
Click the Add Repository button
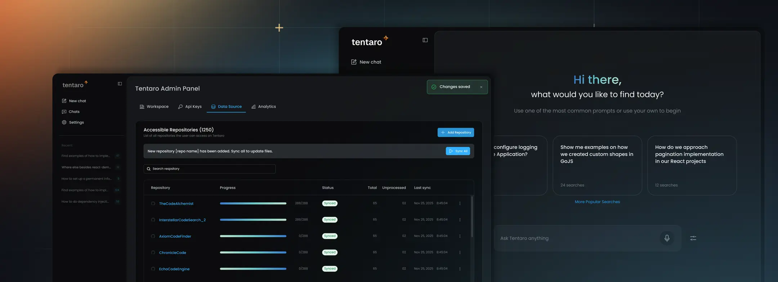tap(456, 133)
